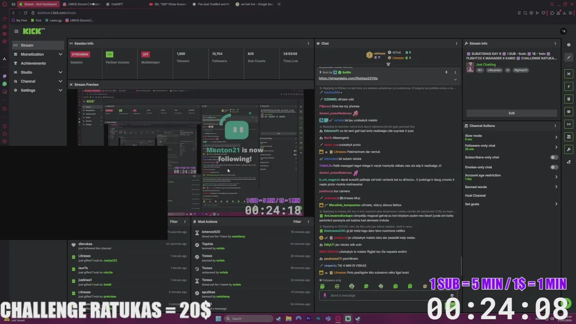Open the emoji picker in chat input
This screenshot has width=576, height=324.
click(452, 296)
